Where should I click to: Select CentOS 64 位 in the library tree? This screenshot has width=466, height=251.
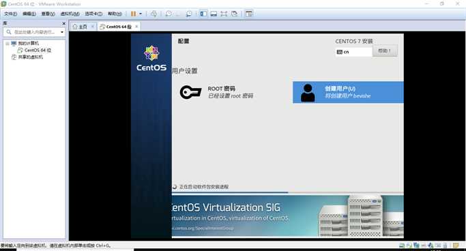[38, 50]
